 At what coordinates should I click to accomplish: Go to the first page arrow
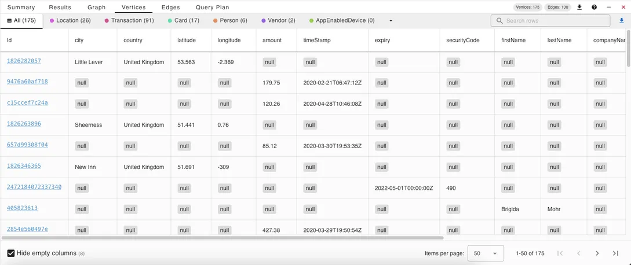click(560, 253)
